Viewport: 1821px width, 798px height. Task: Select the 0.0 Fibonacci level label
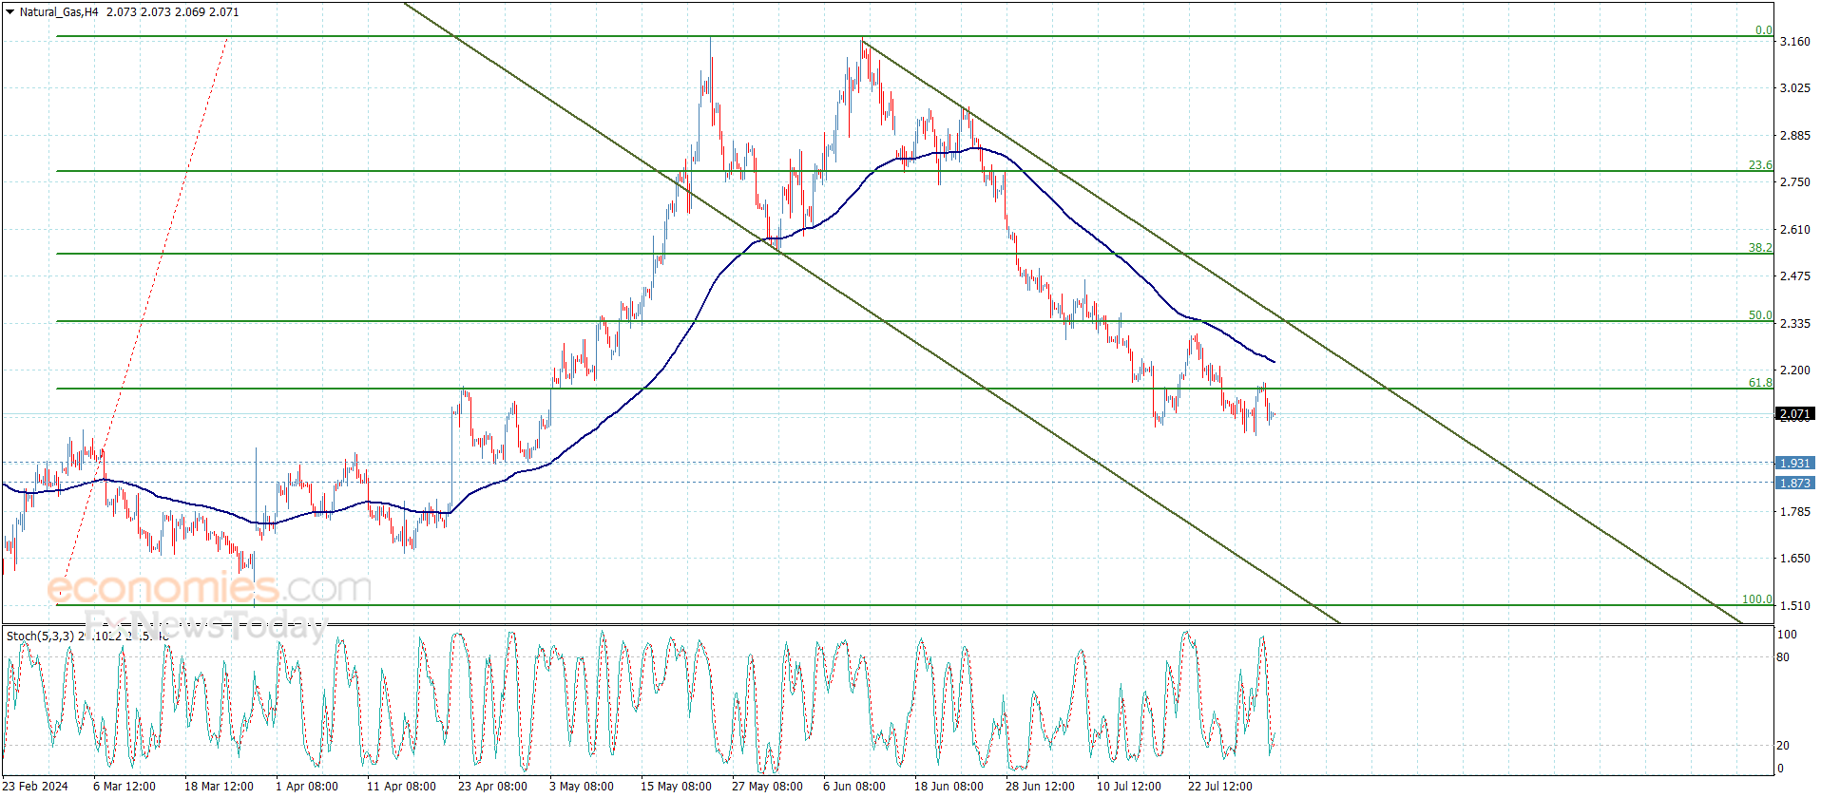coord(1763,30)
